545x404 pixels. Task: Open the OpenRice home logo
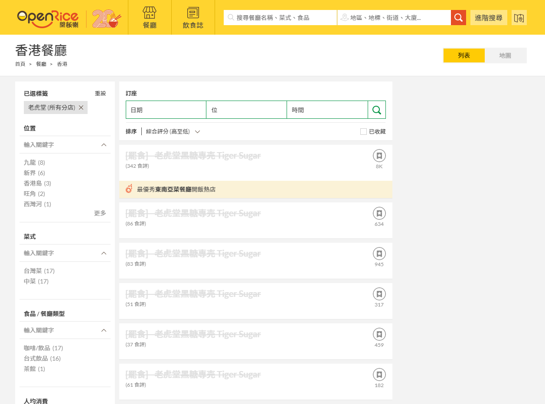tap(48, 19)
